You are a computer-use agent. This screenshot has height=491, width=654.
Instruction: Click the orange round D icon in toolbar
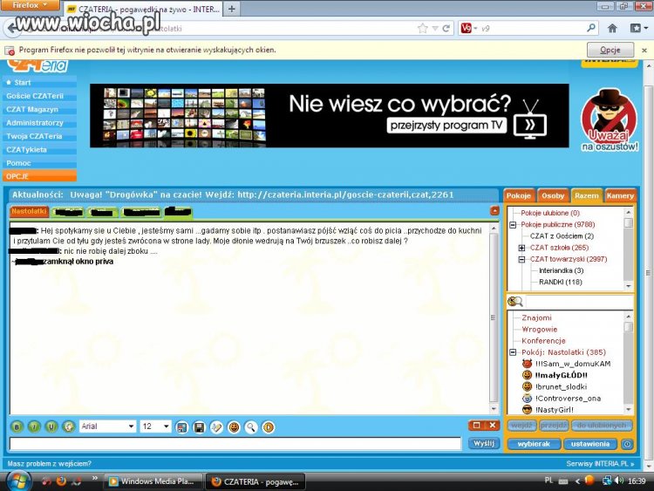click(x=269, y=427)
